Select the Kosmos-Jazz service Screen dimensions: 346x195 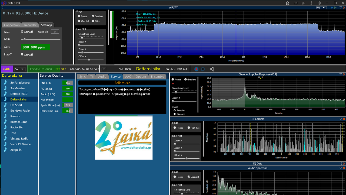19,122
